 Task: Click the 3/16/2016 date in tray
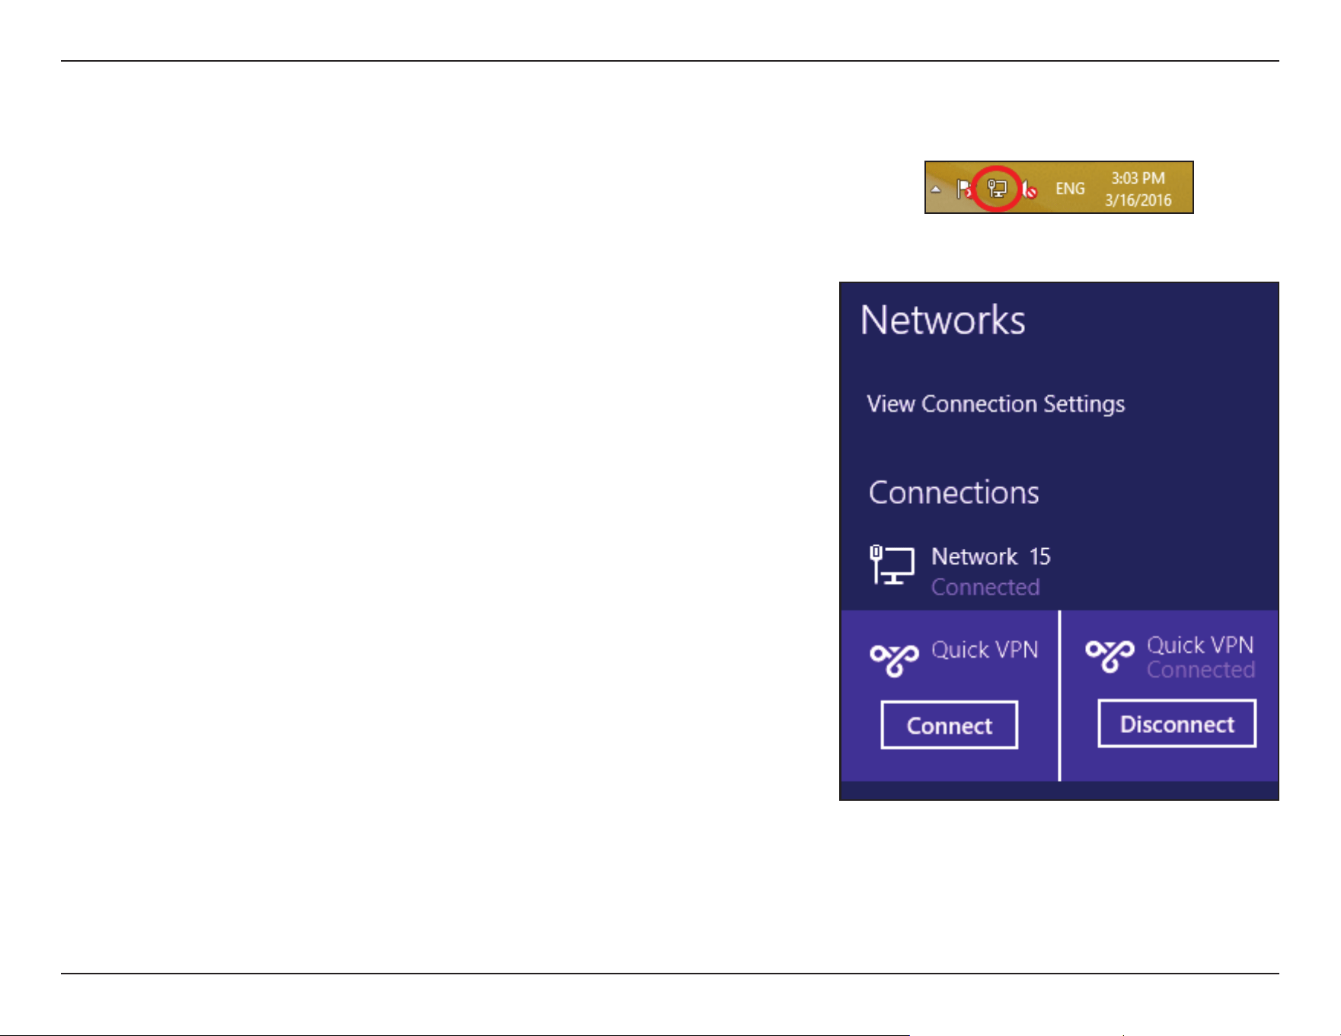[x=1138, y=200]
